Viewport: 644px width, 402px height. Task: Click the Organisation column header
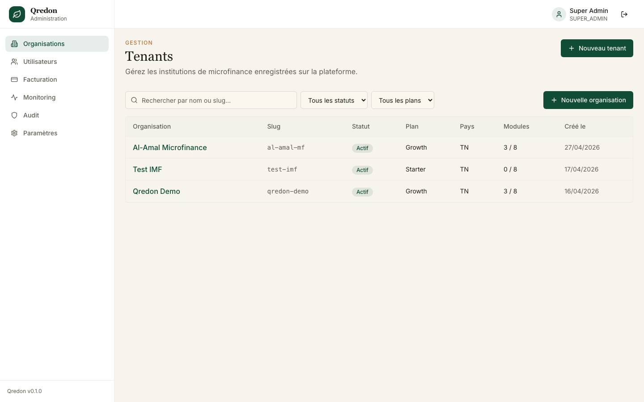point(152,126)
